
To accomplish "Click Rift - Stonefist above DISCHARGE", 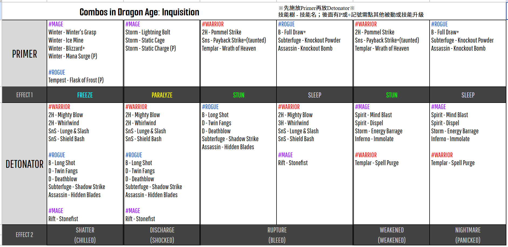I will tap(140, 219).
